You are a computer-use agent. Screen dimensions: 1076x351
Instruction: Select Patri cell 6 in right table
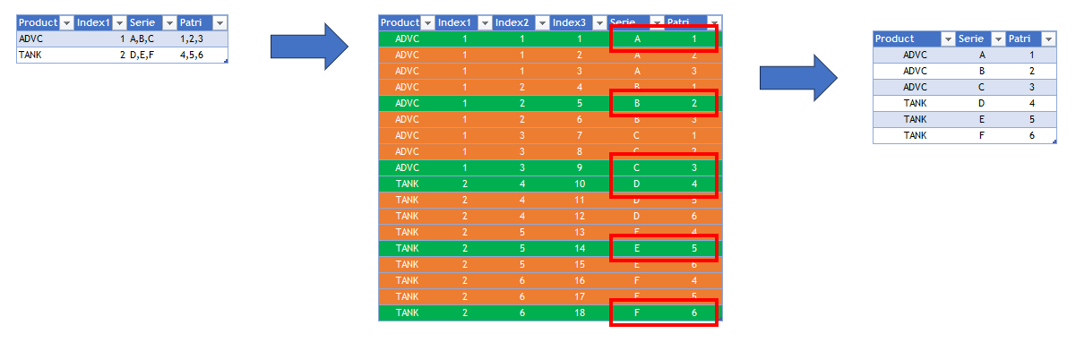pyautogui.click(x=1032, y=136)
